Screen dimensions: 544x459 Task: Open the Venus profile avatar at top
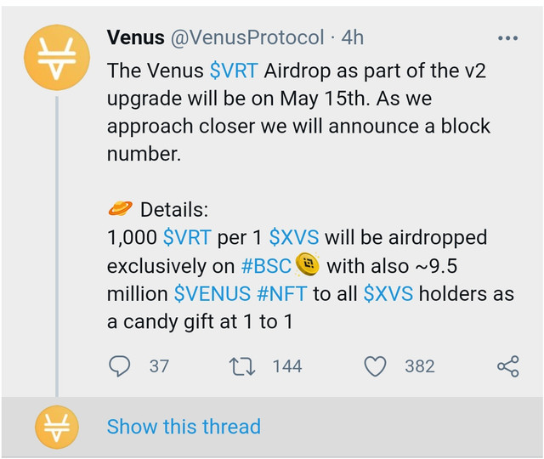57,58
